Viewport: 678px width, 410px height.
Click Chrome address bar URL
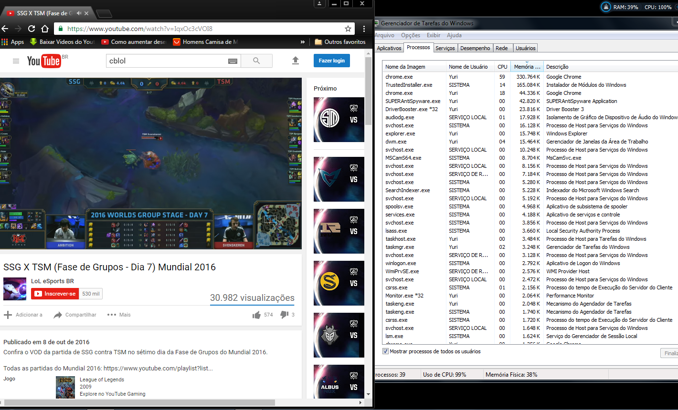point(140,29)
